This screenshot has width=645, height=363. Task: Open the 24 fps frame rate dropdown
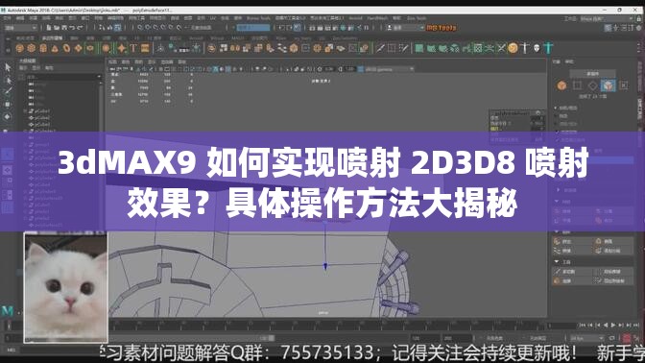(x=587, y=338)
